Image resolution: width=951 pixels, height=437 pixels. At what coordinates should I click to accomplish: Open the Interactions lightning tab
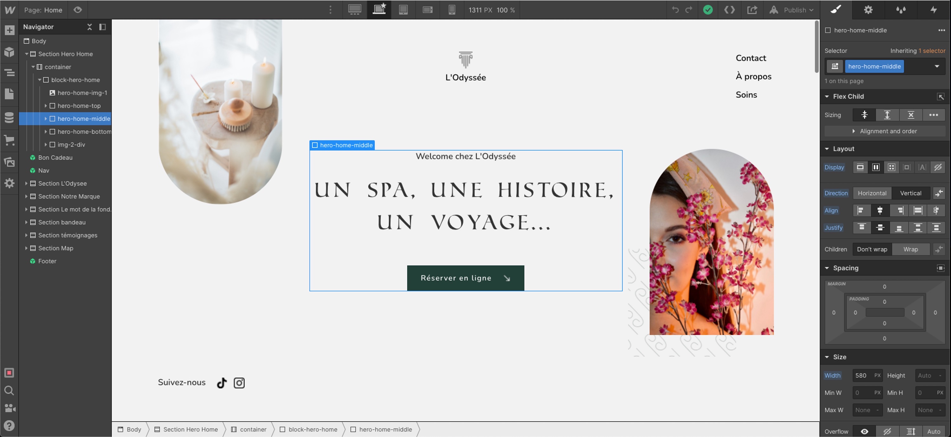(x=934, y=10)
